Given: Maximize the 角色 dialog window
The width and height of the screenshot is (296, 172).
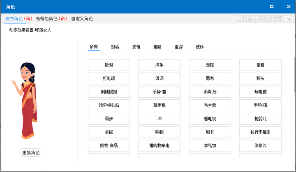Looking at the screenshot, I should click(x=272, y=7).
